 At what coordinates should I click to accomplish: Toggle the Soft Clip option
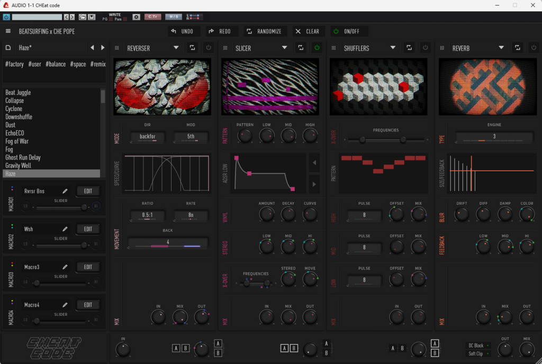tap(478, 353)
